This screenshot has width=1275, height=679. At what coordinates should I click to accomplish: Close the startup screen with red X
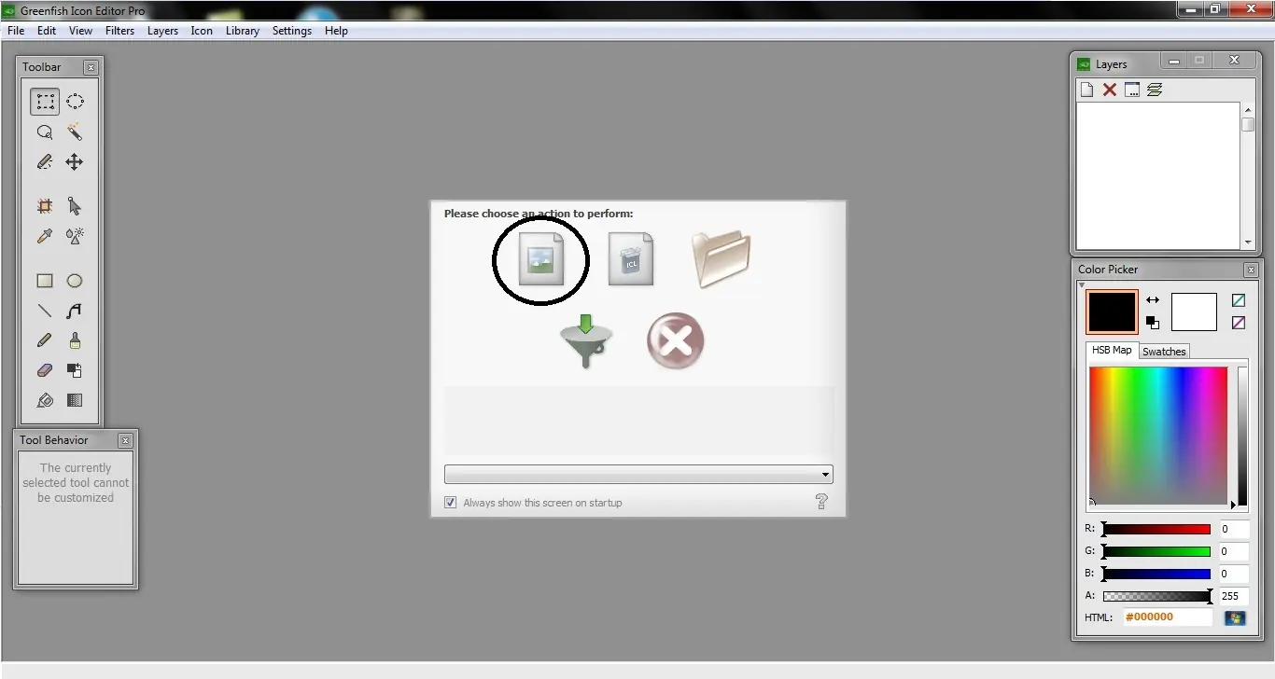(x=675, y=340)
